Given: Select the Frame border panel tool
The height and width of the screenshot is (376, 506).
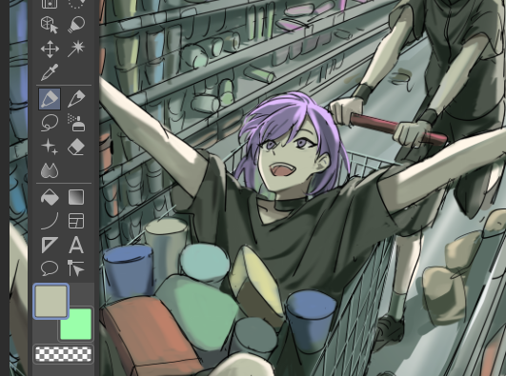Looking at the screenshot, I should tap(76, 221).
